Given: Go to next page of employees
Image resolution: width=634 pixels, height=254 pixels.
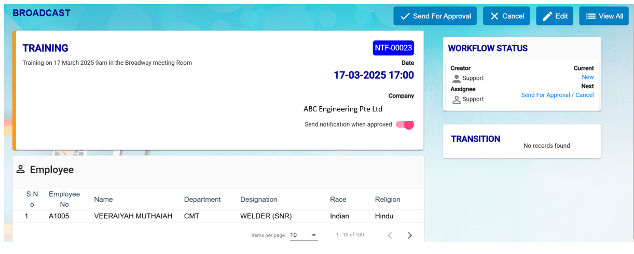Looking at the screenshot, I should (410, 235).
